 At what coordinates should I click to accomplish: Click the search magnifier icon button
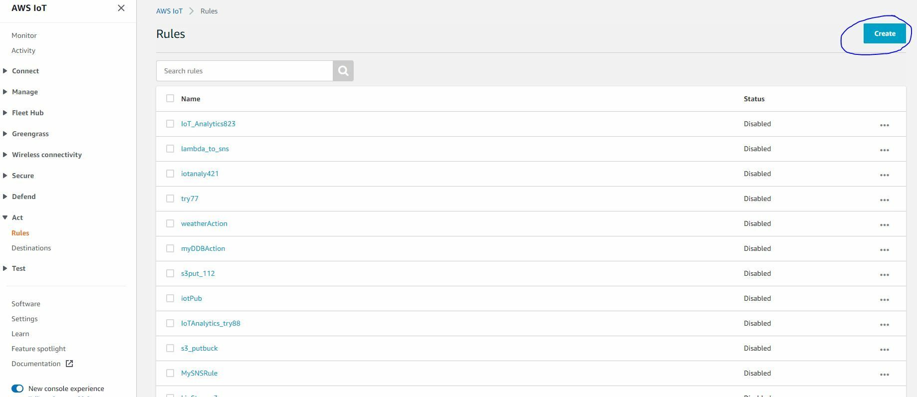coord(343,71)
